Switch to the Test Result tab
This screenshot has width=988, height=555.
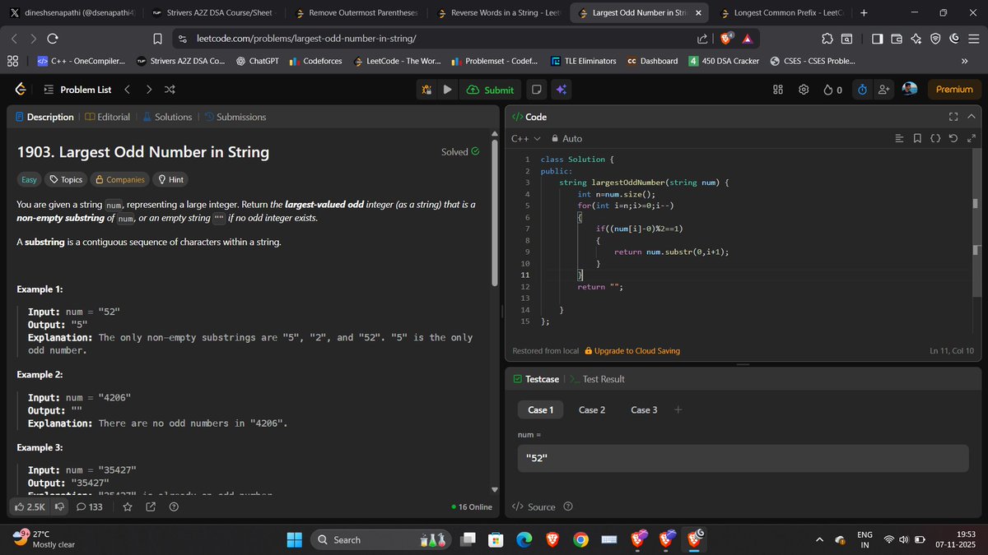tap(597, 379)
